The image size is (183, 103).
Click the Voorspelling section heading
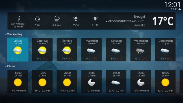point(15,34)
